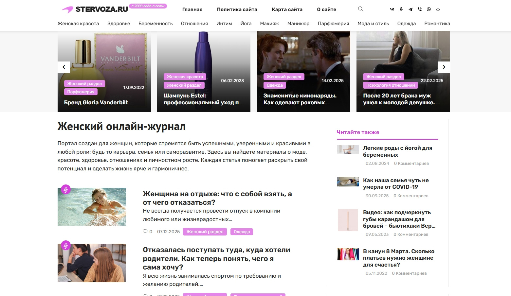Click 0 Комментариев dated 30.09.2025
This screenshot has height=296, width=511.
[x=411, y=196]
